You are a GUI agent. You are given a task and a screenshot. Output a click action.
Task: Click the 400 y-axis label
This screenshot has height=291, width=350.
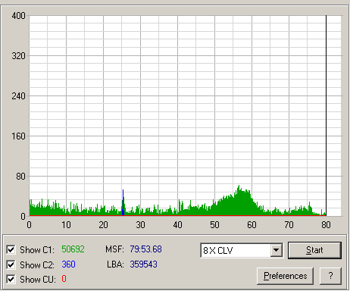point(18,16)
